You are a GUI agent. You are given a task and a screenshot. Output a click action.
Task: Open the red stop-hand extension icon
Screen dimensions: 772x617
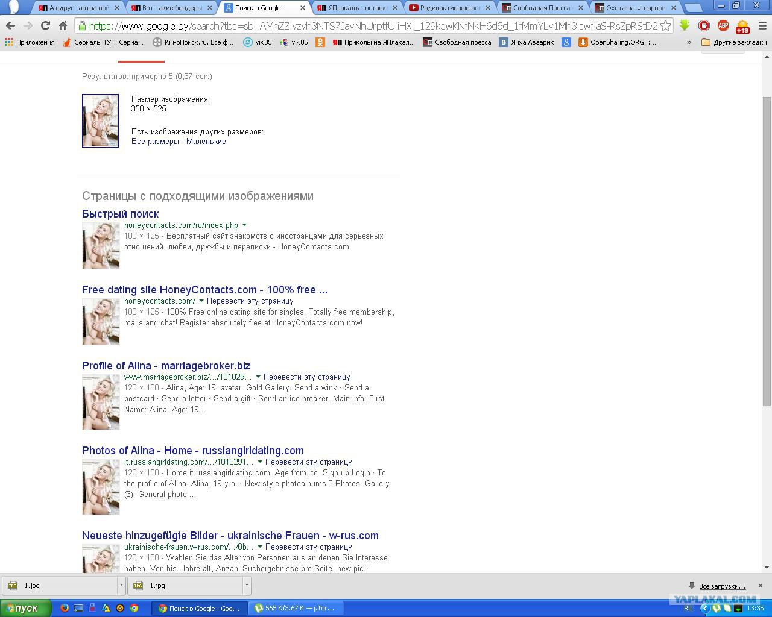[704, 26]
